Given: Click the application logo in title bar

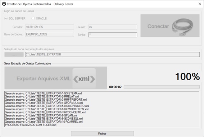Looking at the screenshot, I should 4,4.
